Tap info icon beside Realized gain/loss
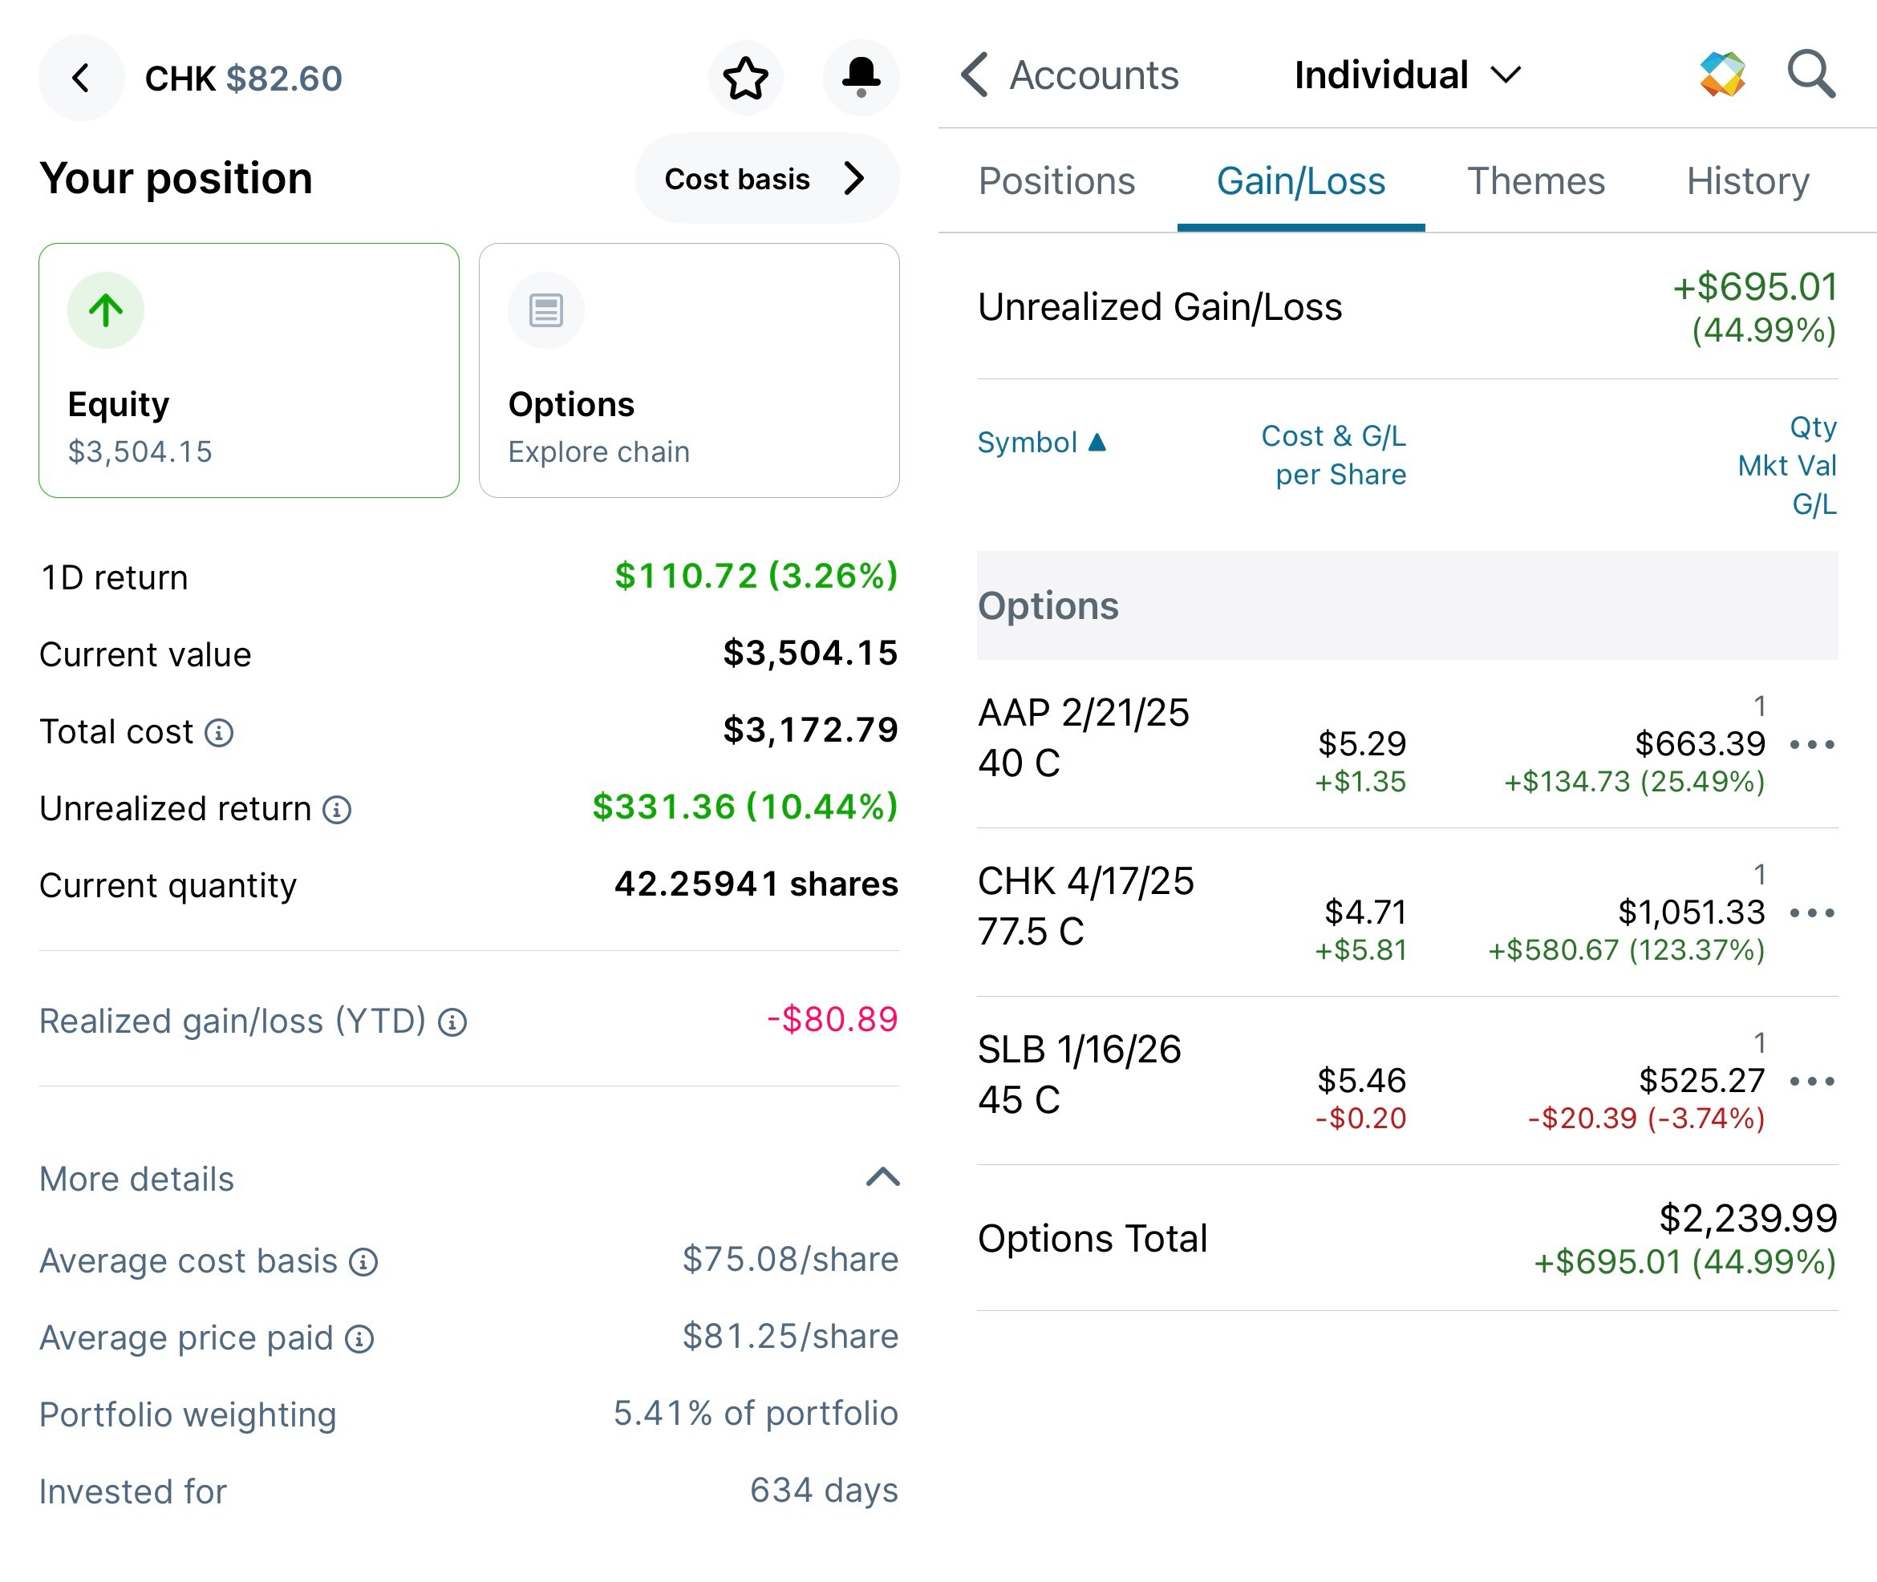 452,1022
